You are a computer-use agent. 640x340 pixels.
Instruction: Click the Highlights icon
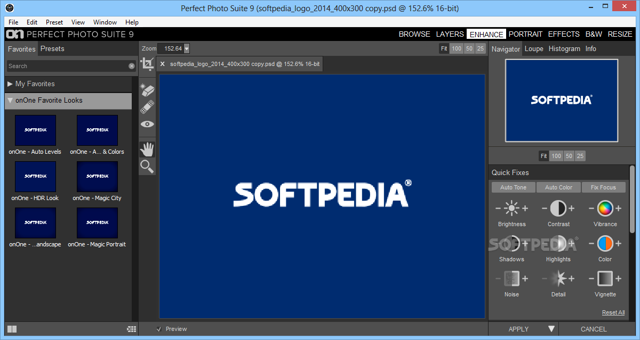558,243
